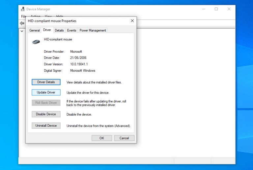
Task: Open the Details tab
Action: click(x=59, y=30)
